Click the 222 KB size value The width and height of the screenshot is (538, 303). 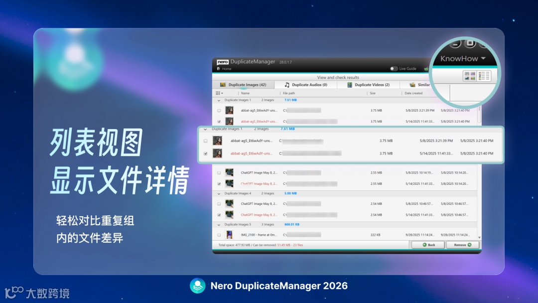pyautogui.click(x=376, y=235)
